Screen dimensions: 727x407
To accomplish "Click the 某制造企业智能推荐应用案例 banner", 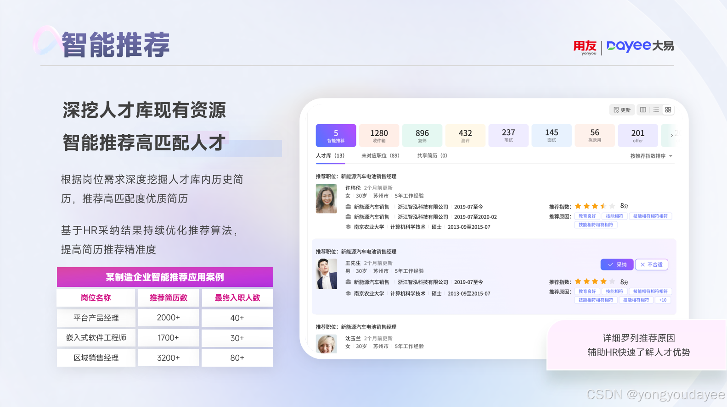I will pos(165,277).
